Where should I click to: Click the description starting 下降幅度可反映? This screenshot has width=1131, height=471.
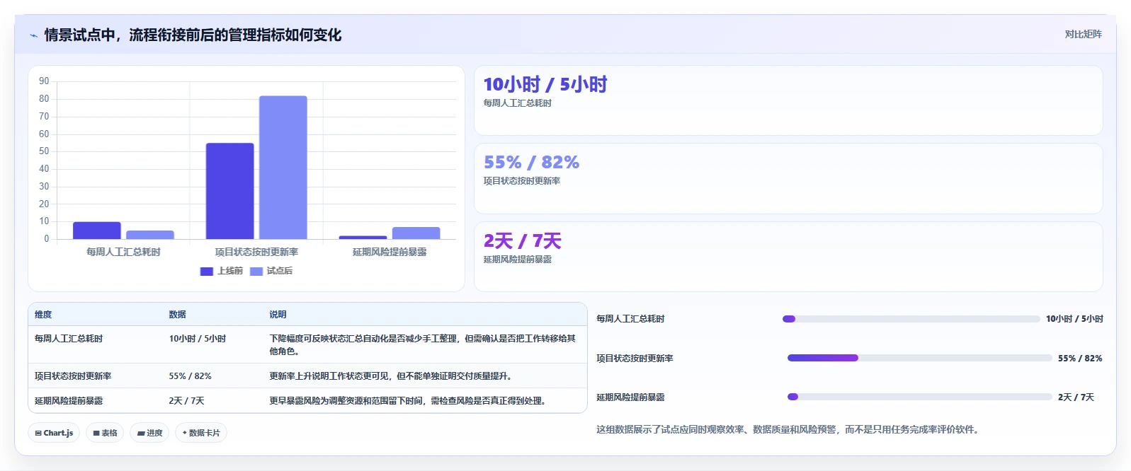pyautogui.click(x=423, y=345)
